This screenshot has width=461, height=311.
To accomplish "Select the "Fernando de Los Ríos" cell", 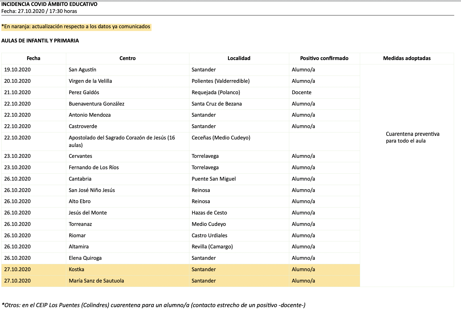I will (x=94, y=167).
